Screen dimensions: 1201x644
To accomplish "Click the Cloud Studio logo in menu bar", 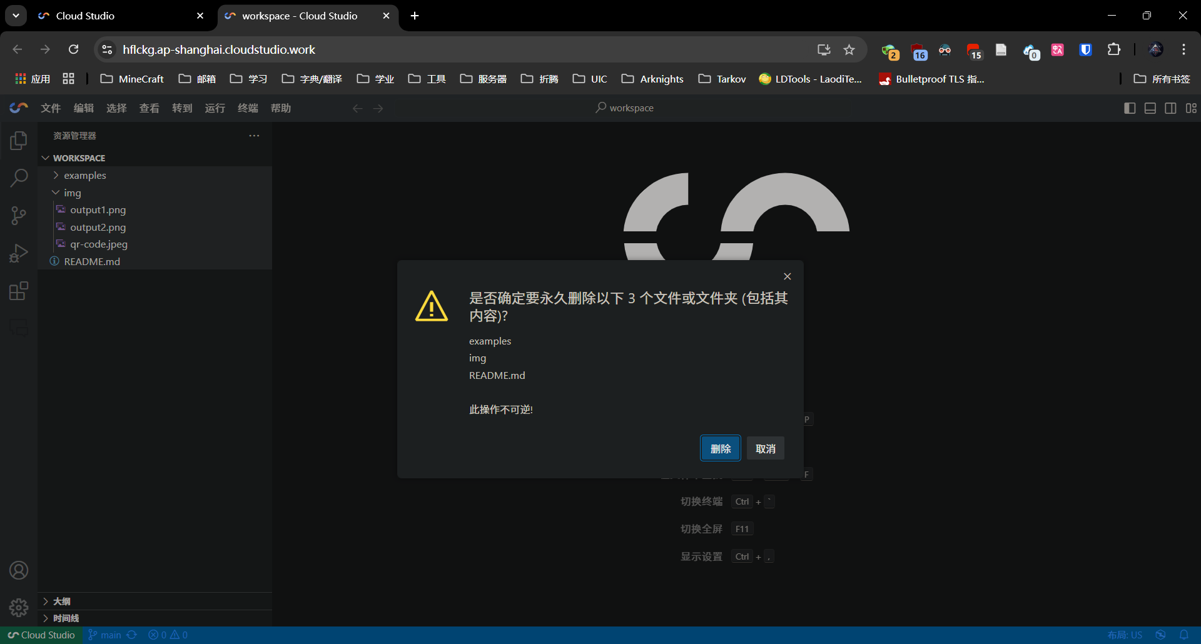I will coord(19,108).
